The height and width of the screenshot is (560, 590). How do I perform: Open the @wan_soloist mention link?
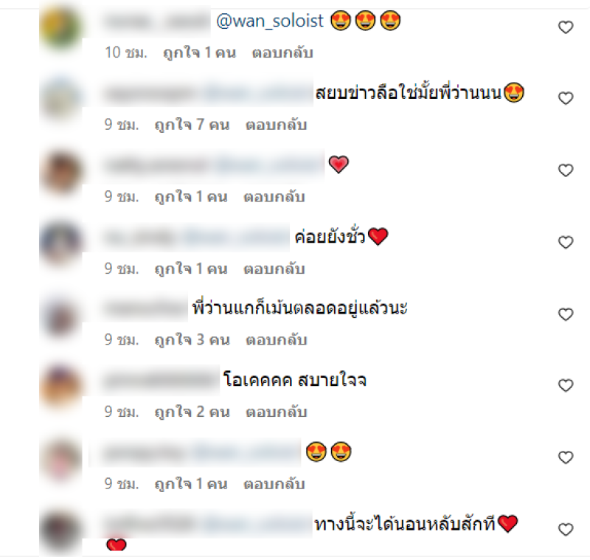[270, 21]
